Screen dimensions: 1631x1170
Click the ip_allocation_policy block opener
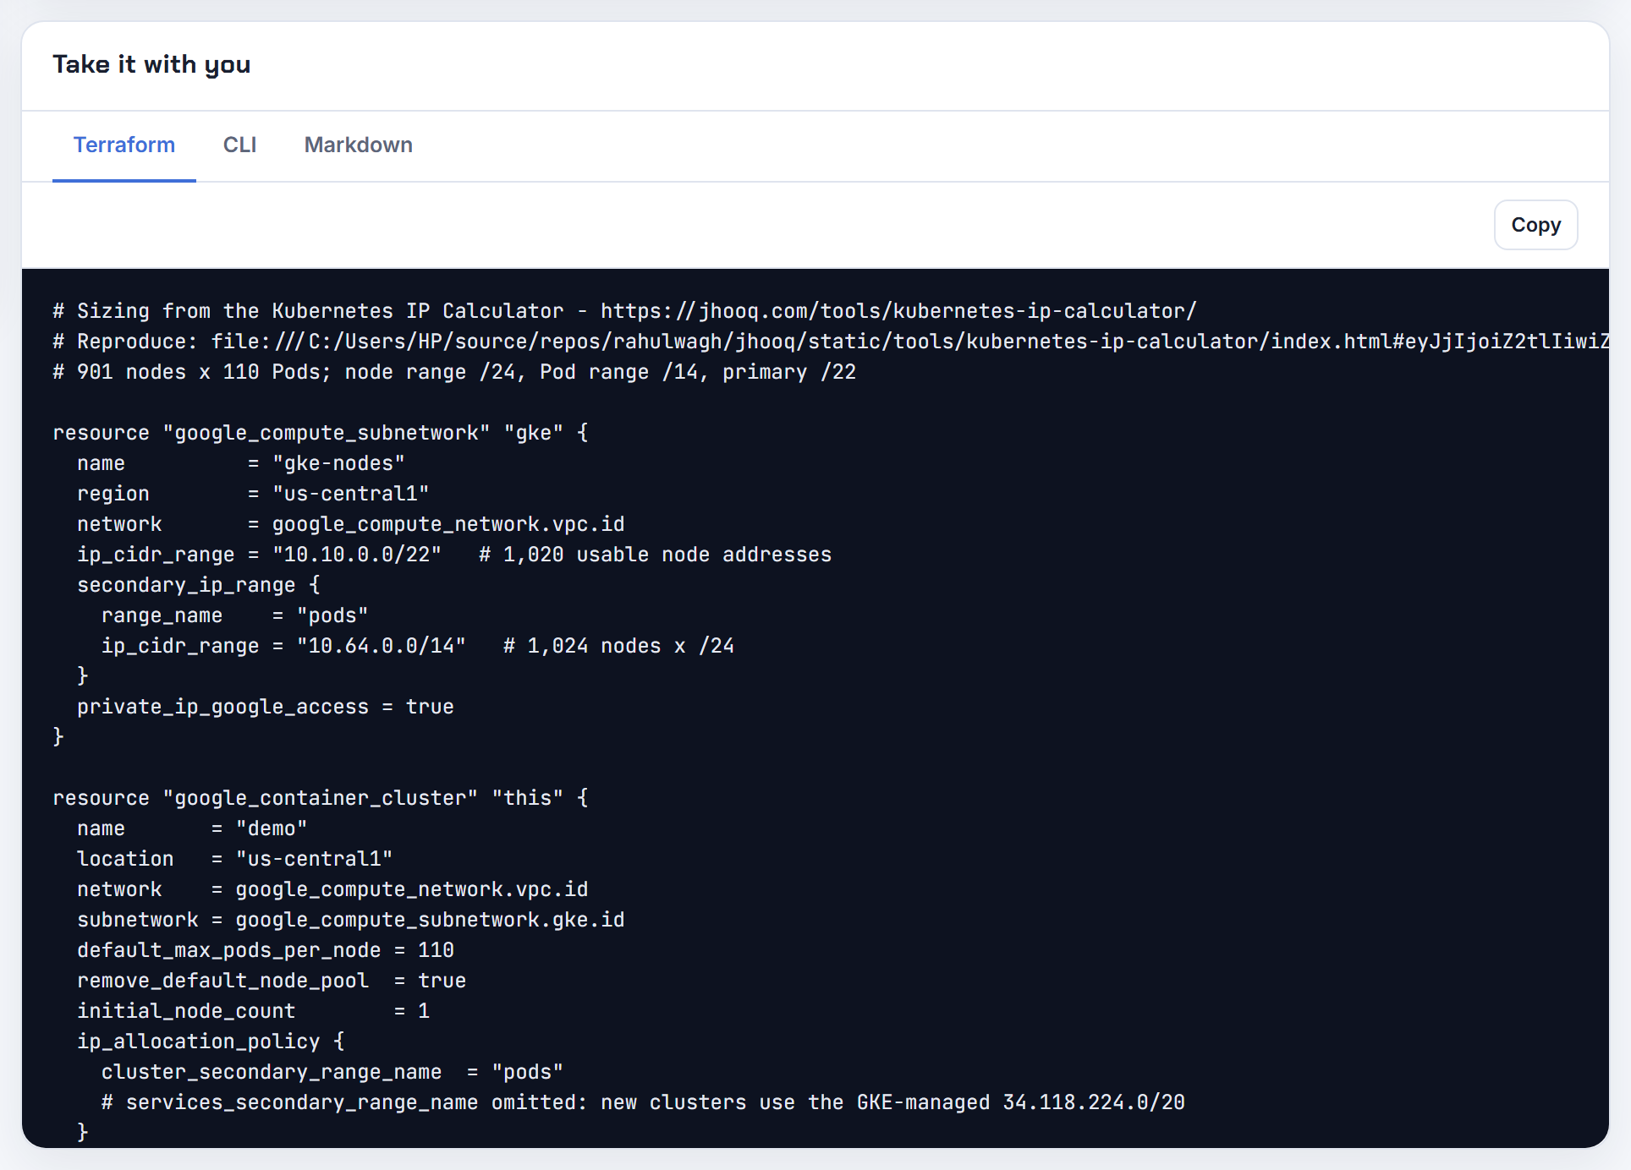click(x=211, y=1042)
